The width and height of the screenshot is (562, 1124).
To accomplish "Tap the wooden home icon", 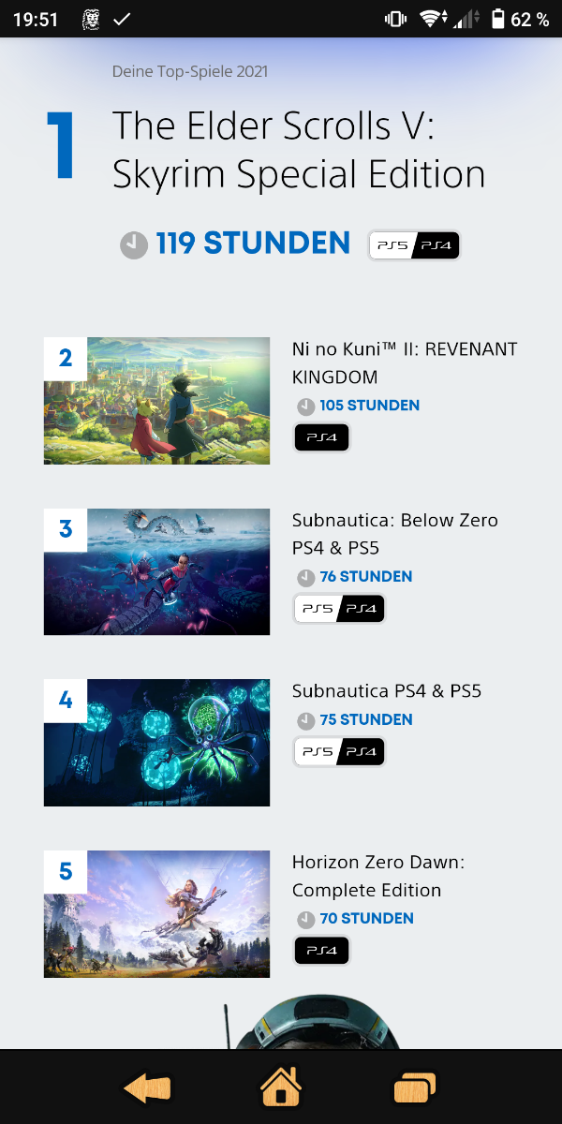I will point(281,1087).
